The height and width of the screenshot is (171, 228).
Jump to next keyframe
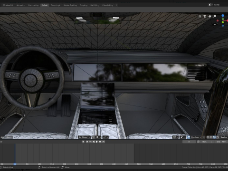pyautogui.click(x=100, y=142)
